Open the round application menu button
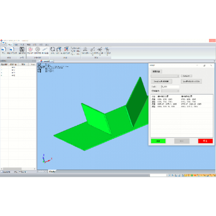Screen dimensions: 216x216 [x=3, y=43]
